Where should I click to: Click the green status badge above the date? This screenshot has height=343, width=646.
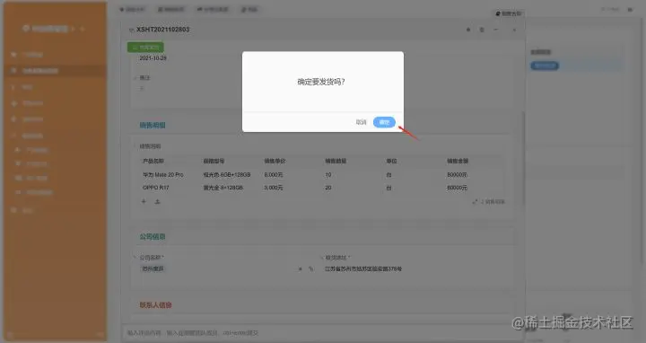(x=145, y=48)
